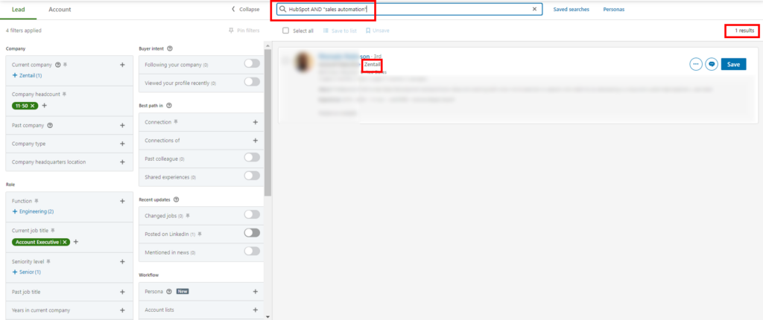Open the message icon on lead result
Viewport: 763px width, 320px height.
712,64
